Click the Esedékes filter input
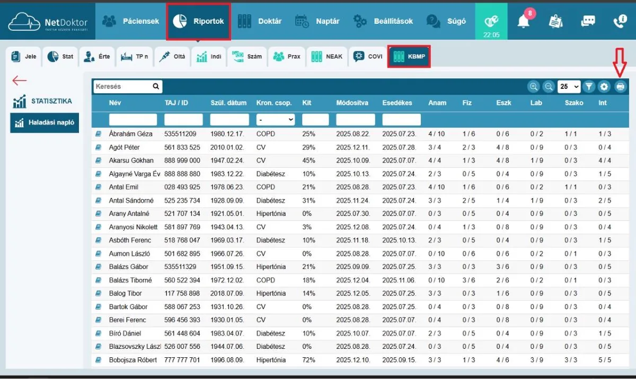 [401, 120]
